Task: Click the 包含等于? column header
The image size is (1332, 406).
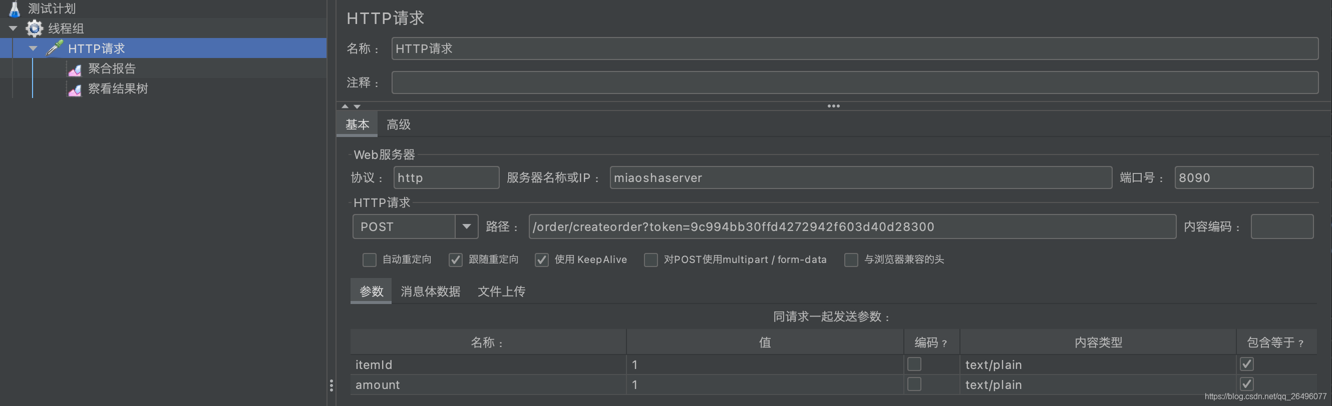Action: pos(1276,342)
